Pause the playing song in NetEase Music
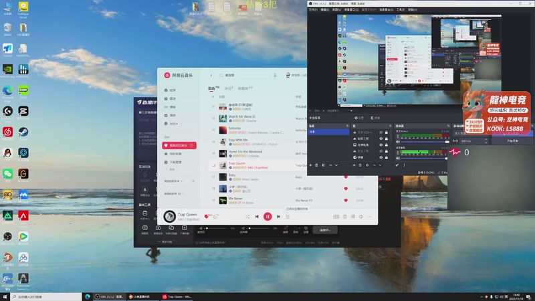Image resolution: width=535 pixels, height=301 pixels. (x=267, y=216)
